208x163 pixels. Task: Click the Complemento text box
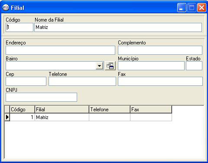[x=160, y=50]
